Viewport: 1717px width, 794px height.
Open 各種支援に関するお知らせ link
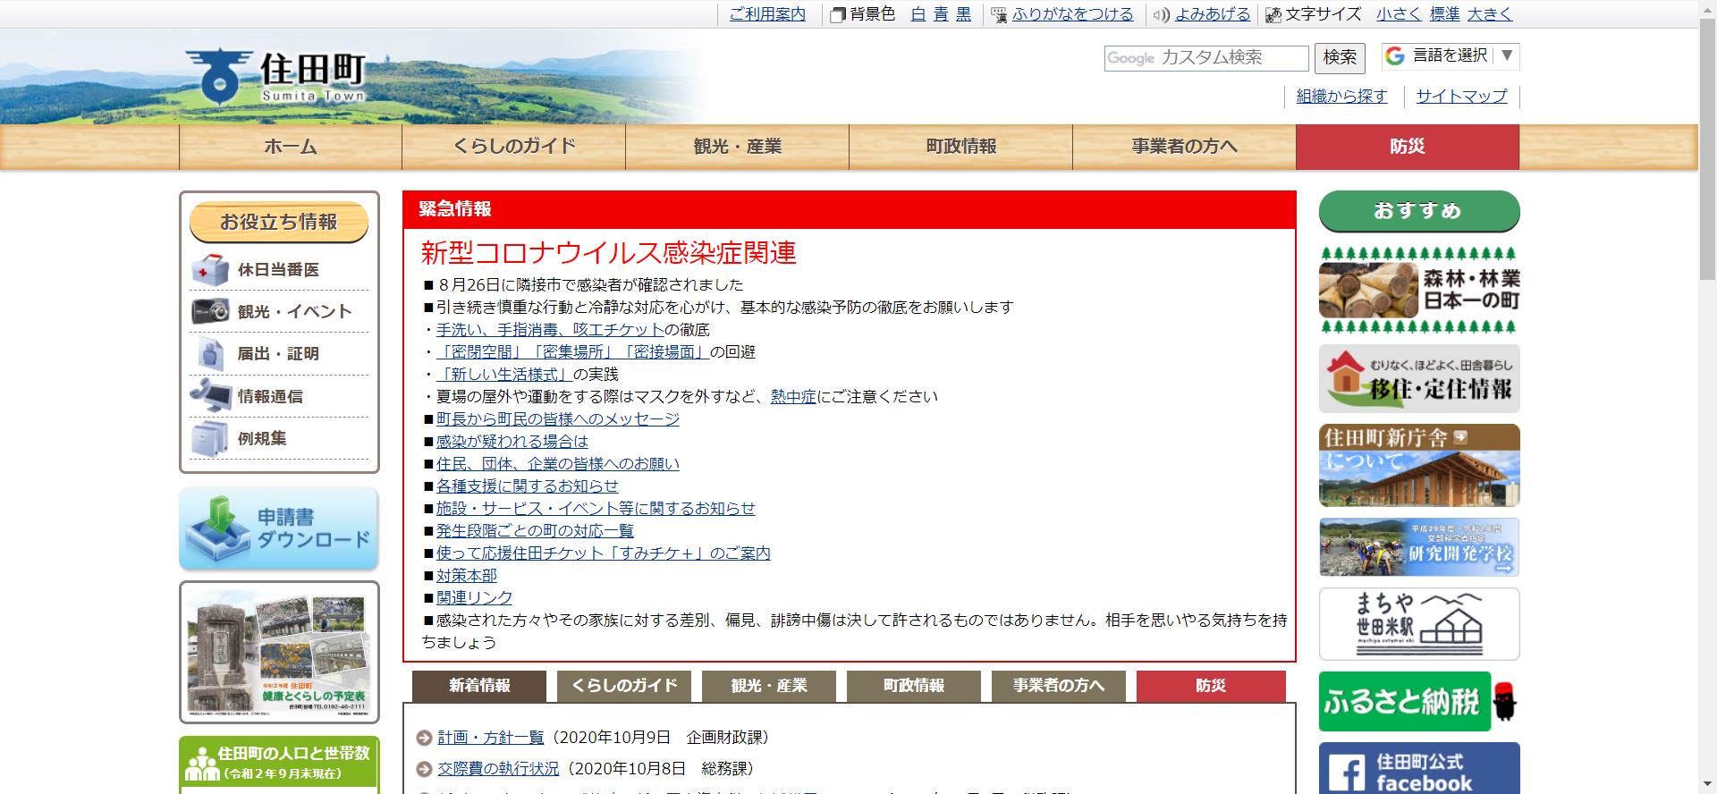pos(528,486)
